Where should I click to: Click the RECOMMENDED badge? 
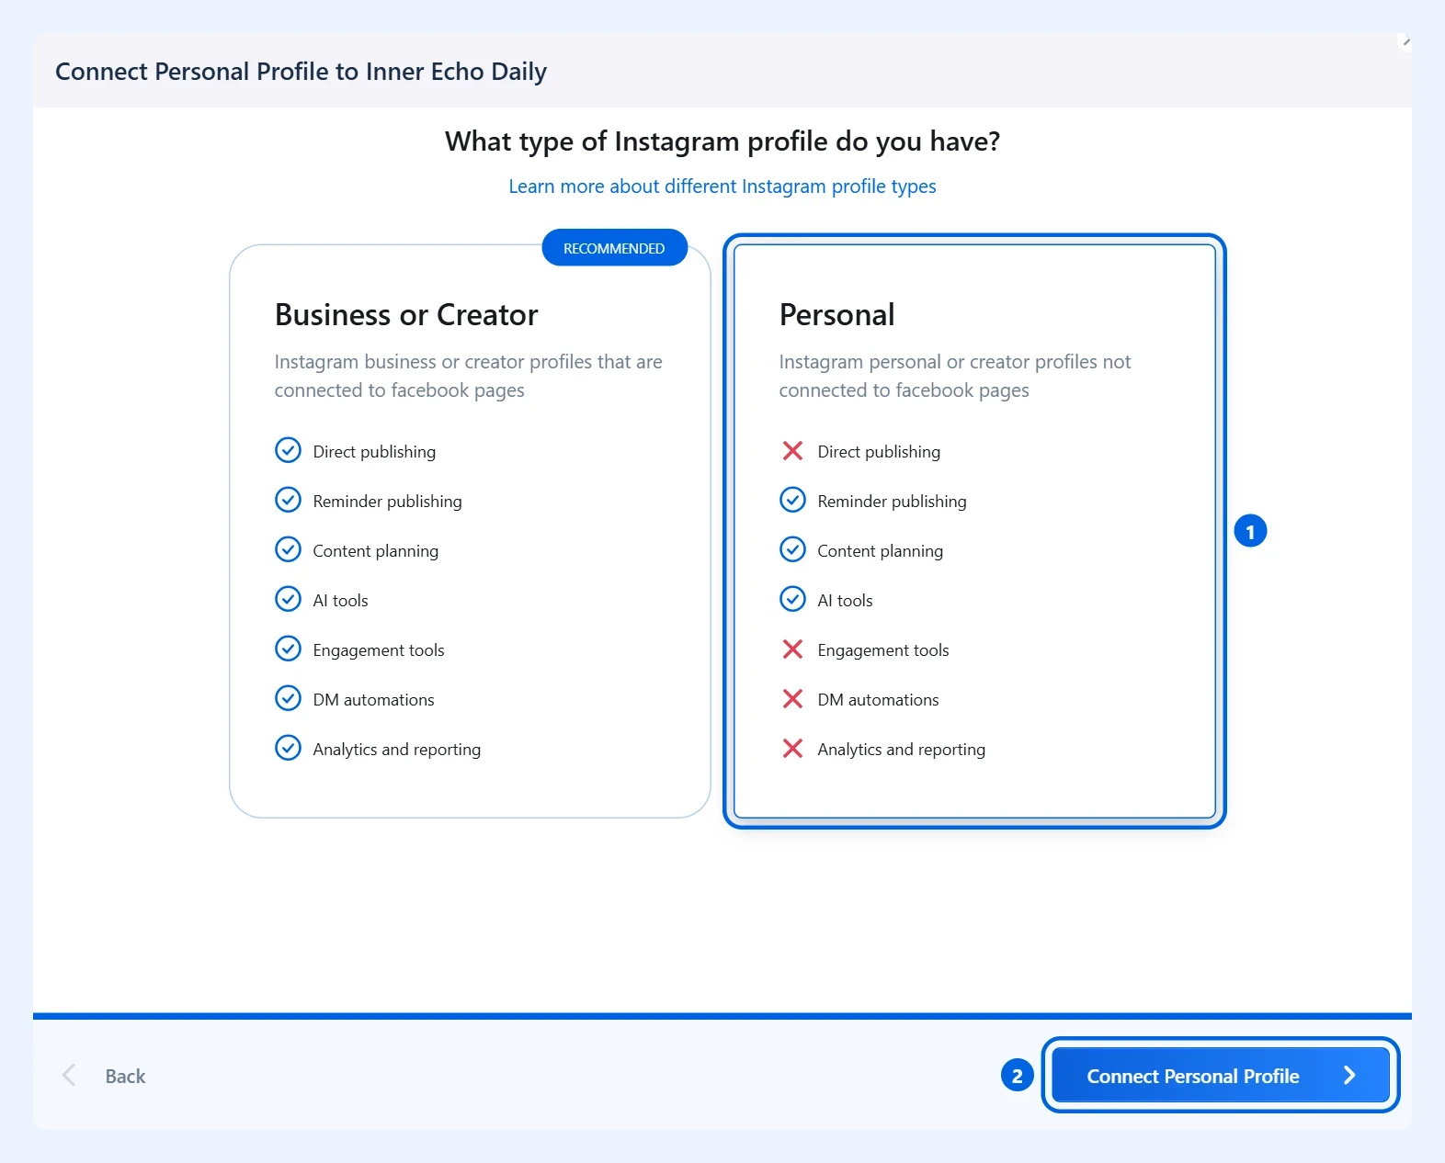[x=614, y=248]
